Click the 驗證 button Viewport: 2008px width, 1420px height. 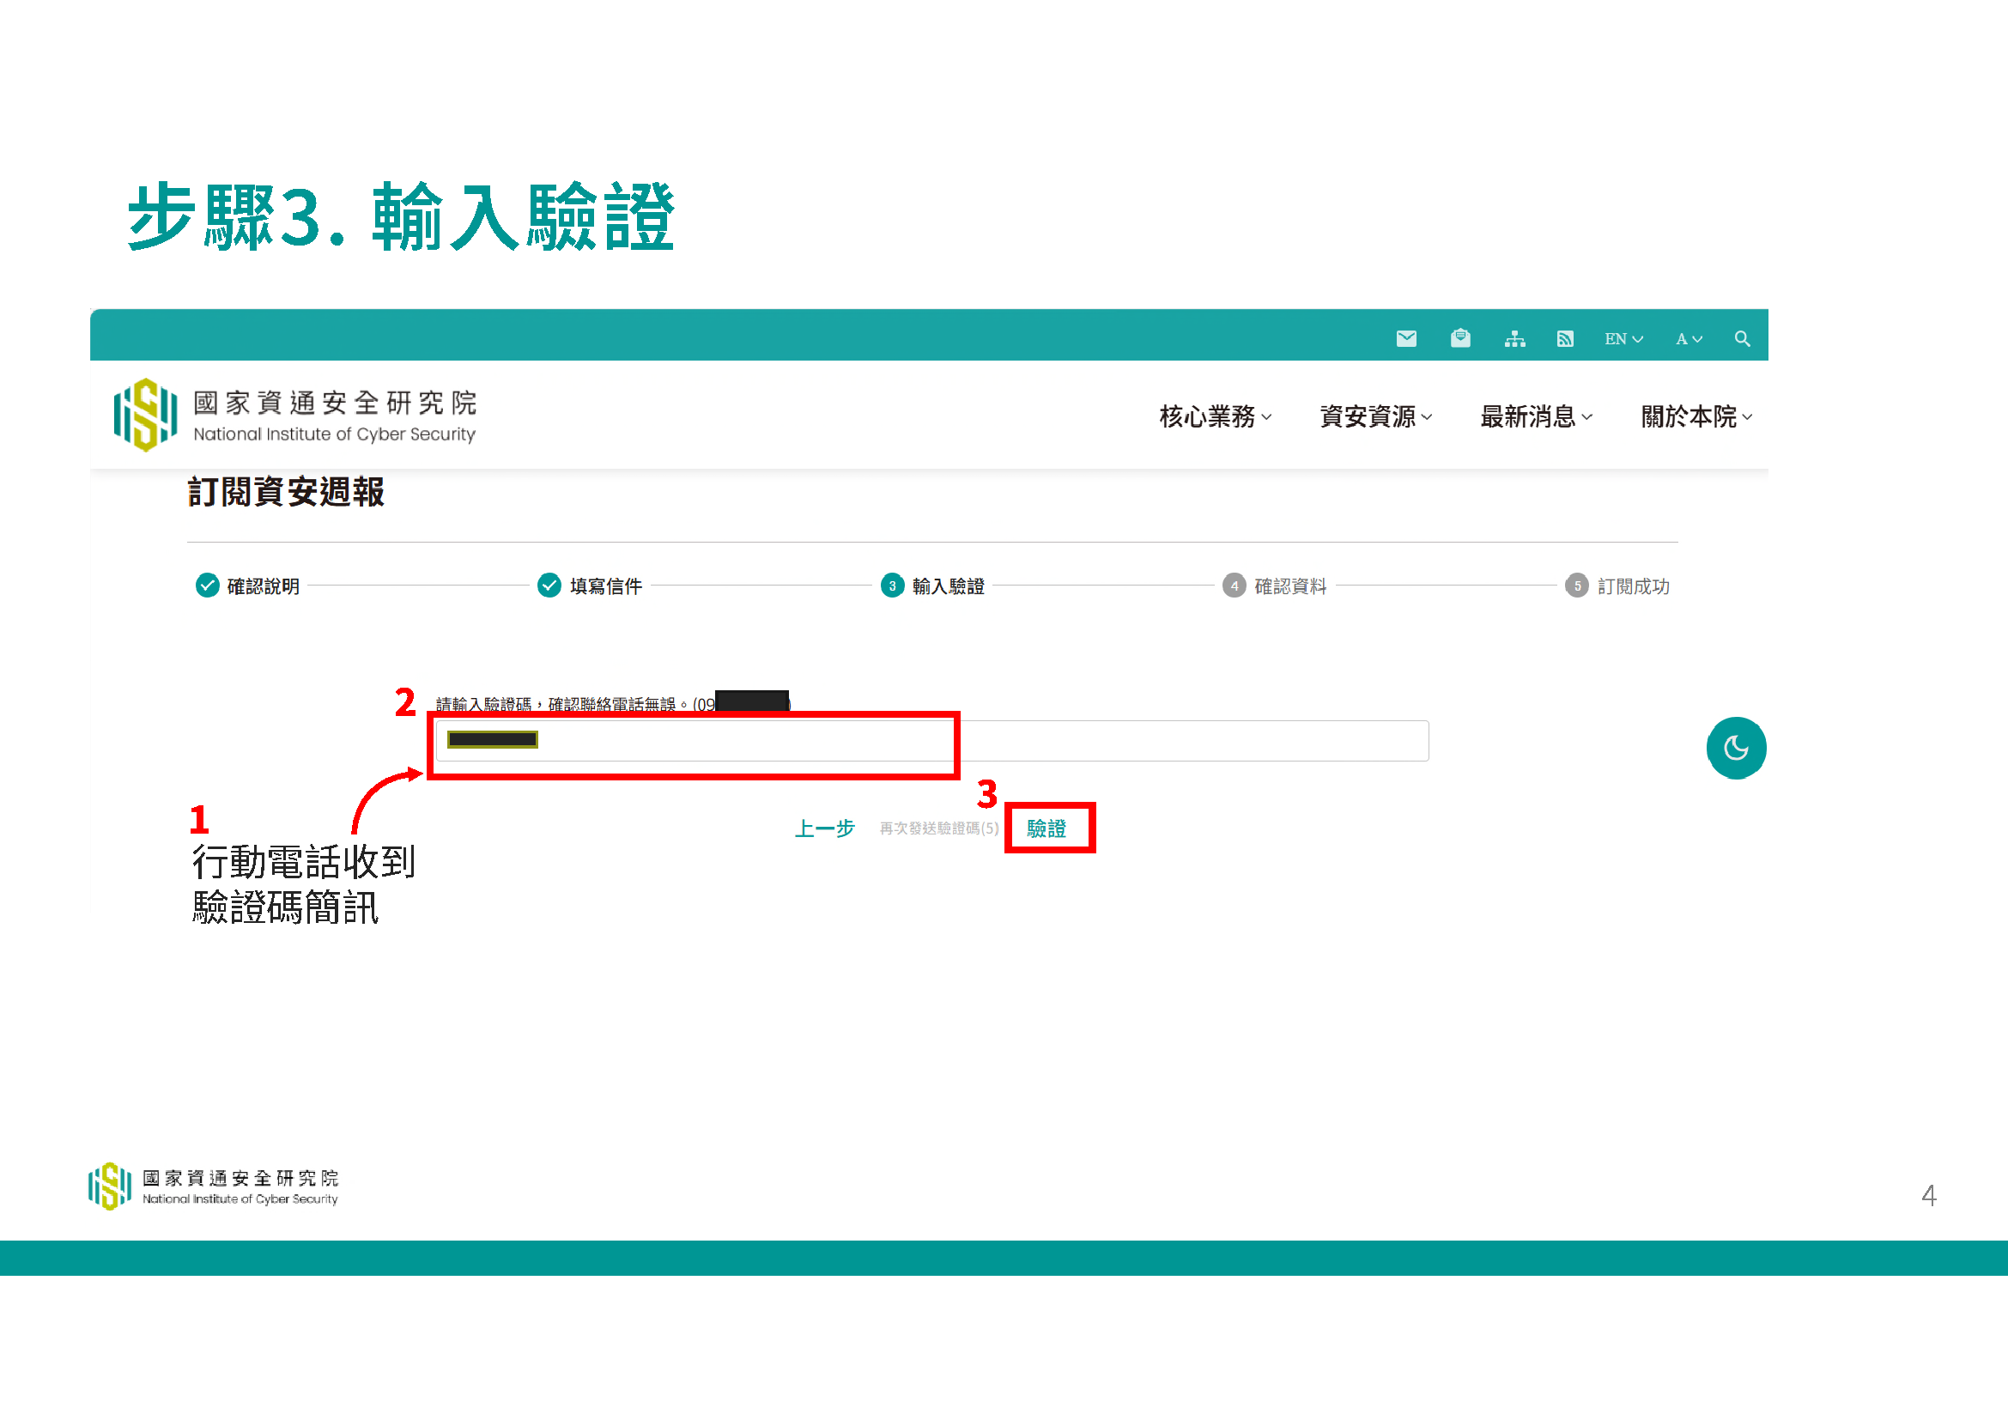pyautogui.click(x=1046, y=828)
